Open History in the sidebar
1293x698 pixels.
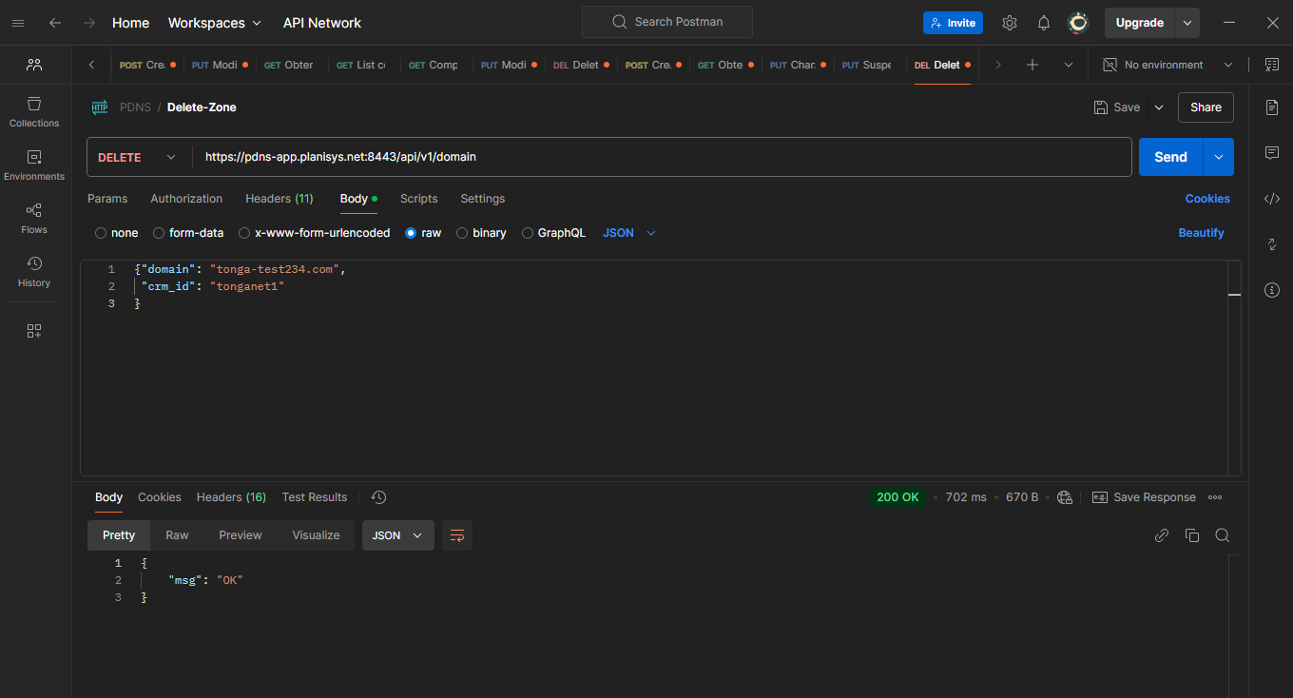(34, 271)
